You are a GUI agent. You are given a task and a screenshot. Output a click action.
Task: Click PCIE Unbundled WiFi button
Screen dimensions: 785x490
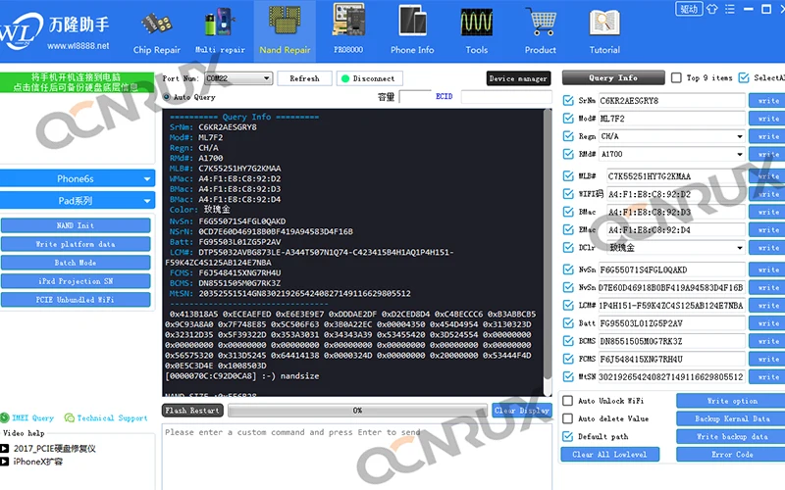[76, 300]
